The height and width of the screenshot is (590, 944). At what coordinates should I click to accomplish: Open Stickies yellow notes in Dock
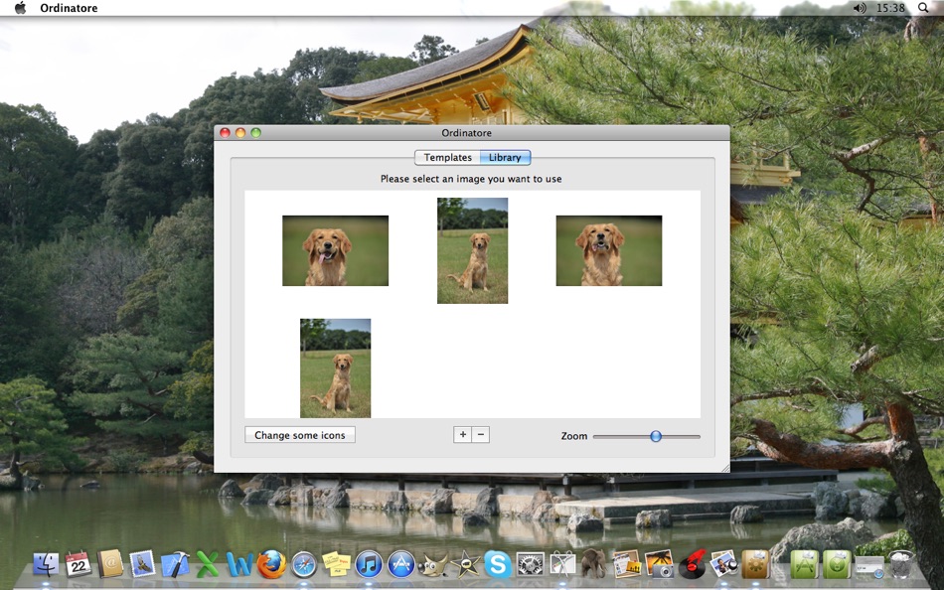click(337, 565)
